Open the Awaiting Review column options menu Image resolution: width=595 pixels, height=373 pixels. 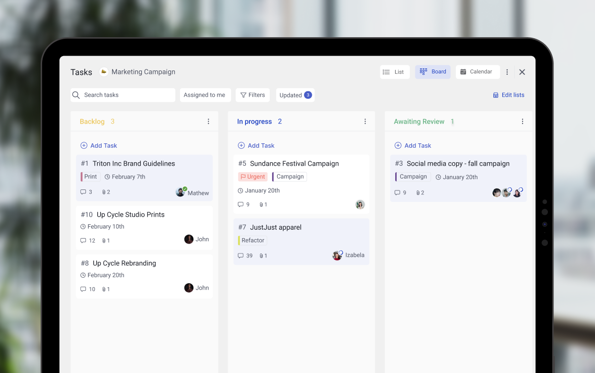(x=522, y=121)
